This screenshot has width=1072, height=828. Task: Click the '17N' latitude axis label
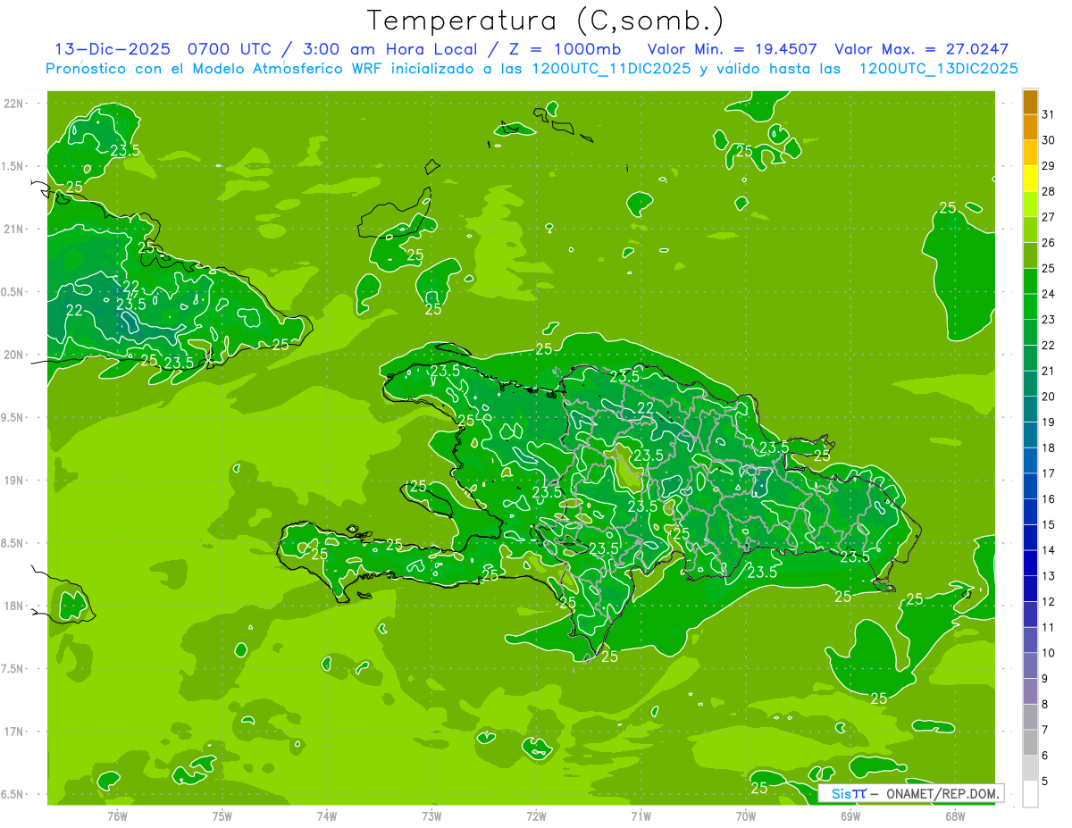tap(13, 732)
